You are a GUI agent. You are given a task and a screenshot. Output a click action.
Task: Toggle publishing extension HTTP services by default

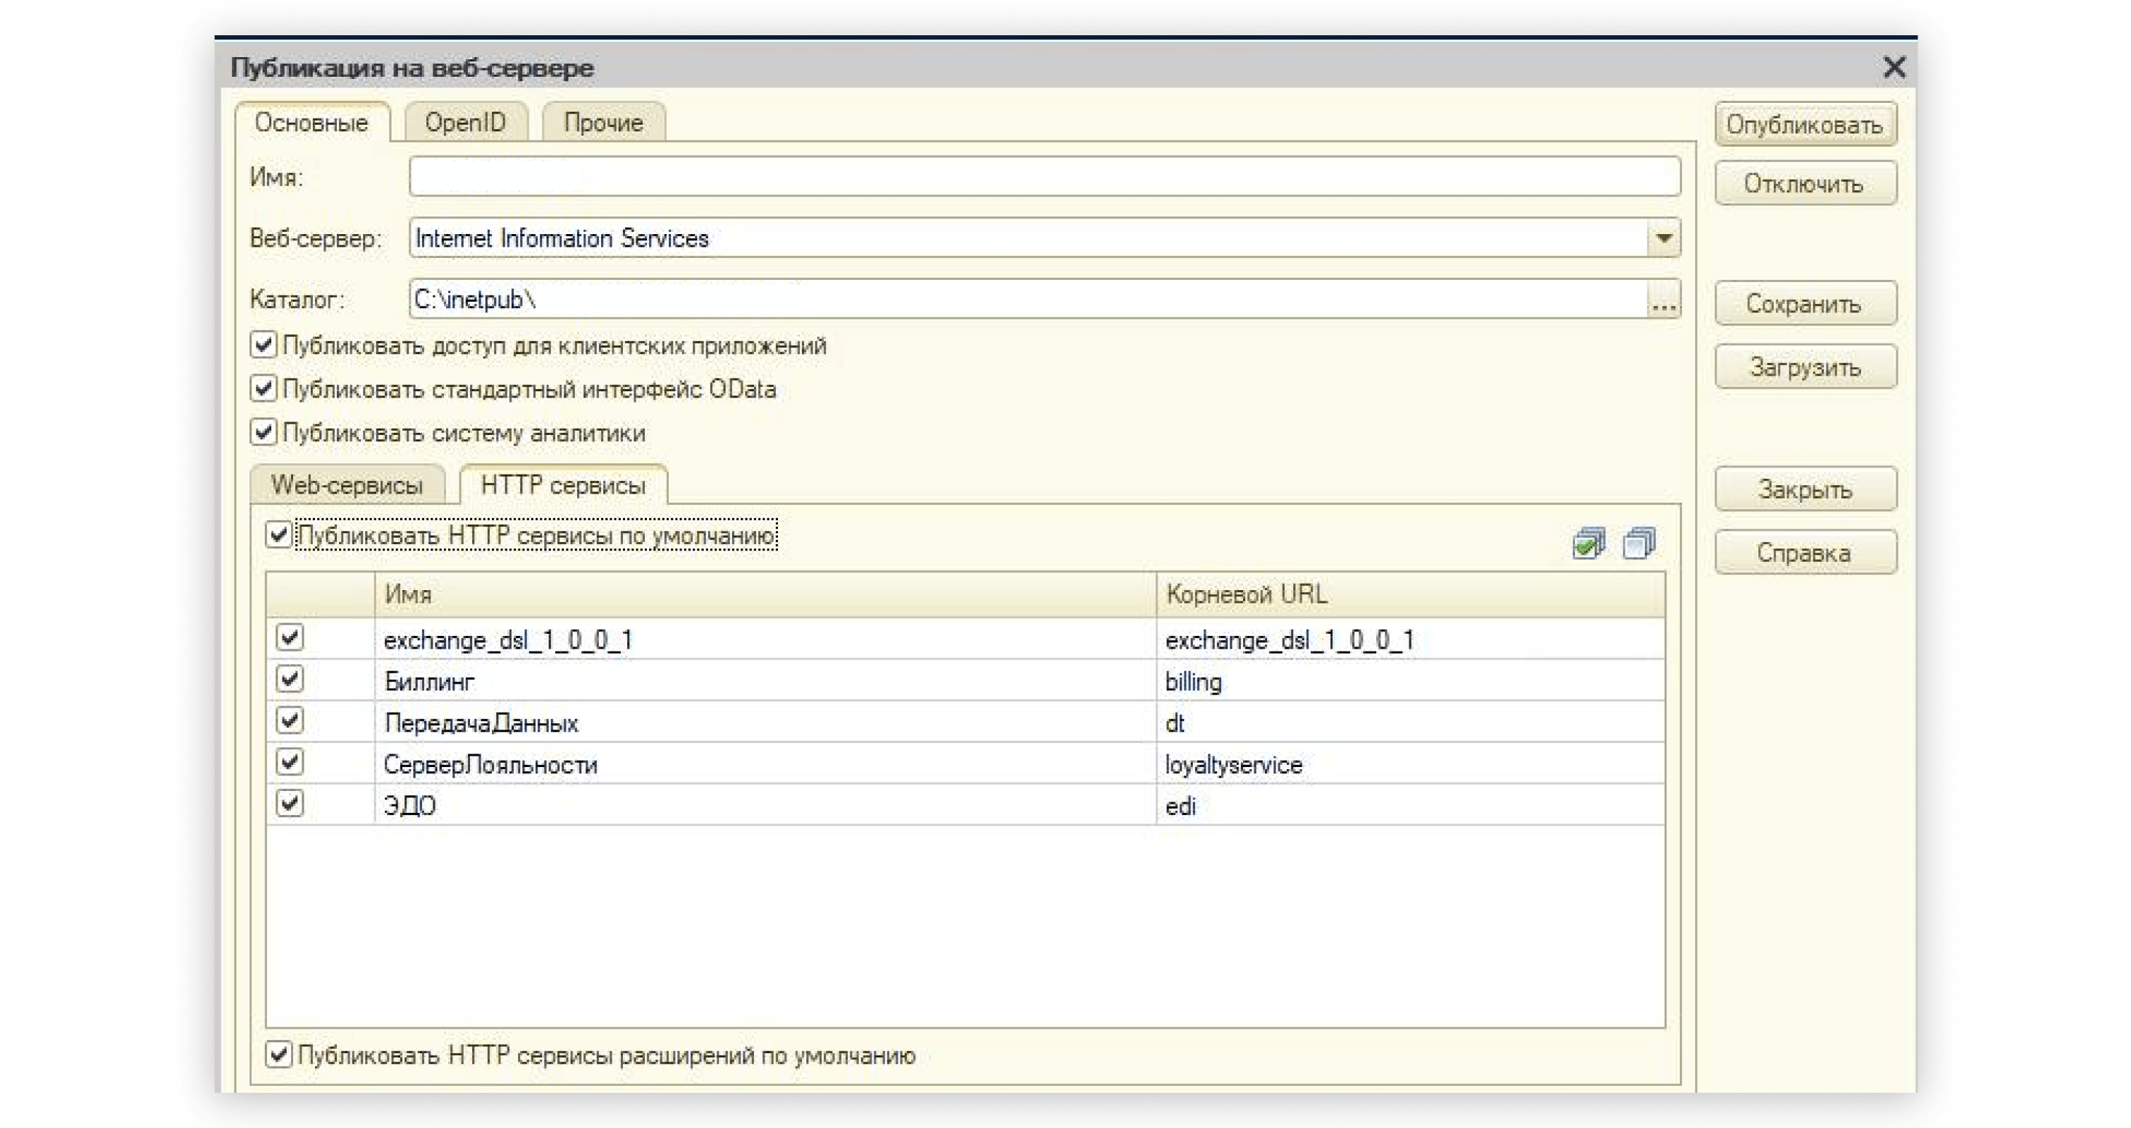point(279,1055)
